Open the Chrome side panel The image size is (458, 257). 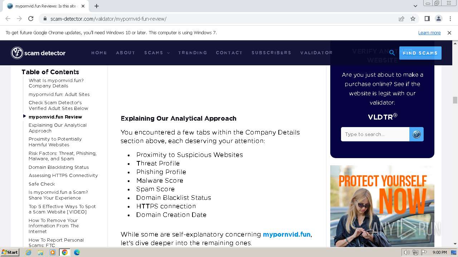(427, 19)
